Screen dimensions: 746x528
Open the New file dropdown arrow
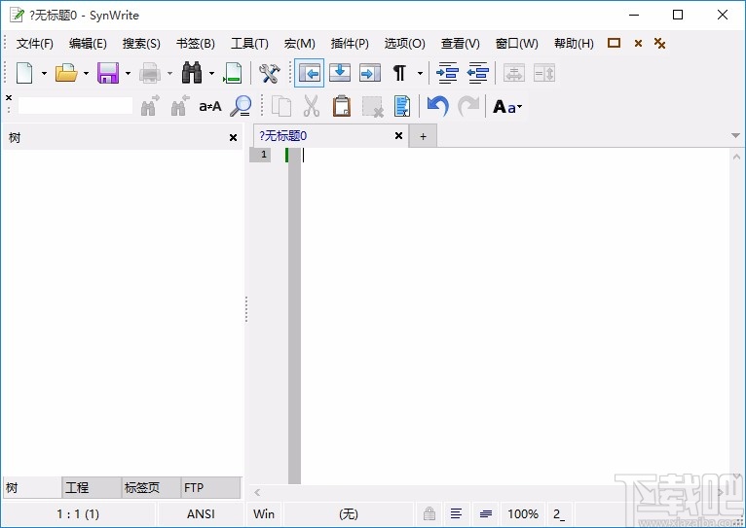[44, 73]
